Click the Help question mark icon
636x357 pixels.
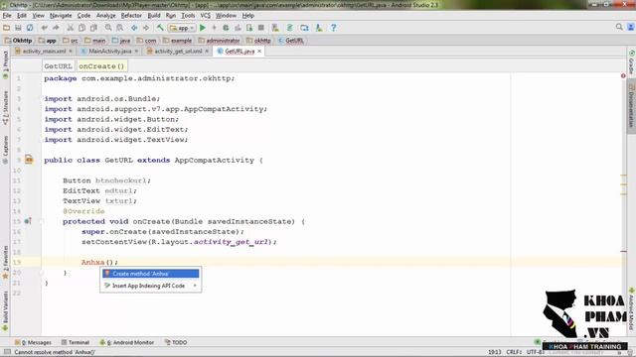(334, 28)
